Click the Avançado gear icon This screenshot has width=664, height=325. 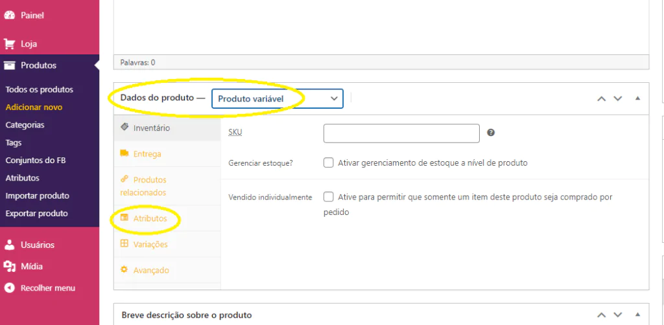[x=124, y=269]
